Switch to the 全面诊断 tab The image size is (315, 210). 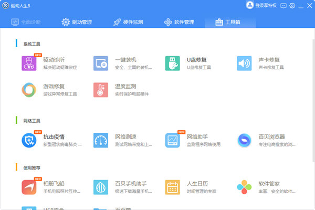click(26, 22)
